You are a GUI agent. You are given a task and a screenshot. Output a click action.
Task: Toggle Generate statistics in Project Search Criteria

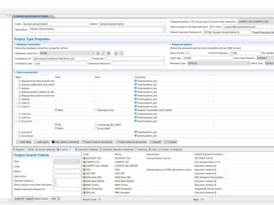55,181
